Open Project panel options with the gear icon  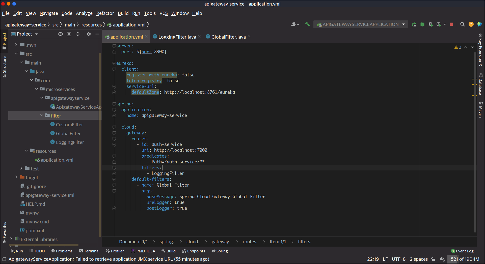[89, 34]
